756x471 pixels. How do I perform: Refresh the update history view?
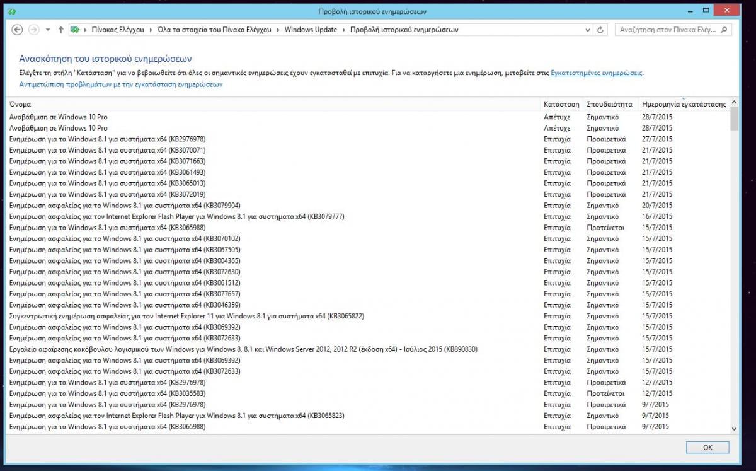point(601,30)
